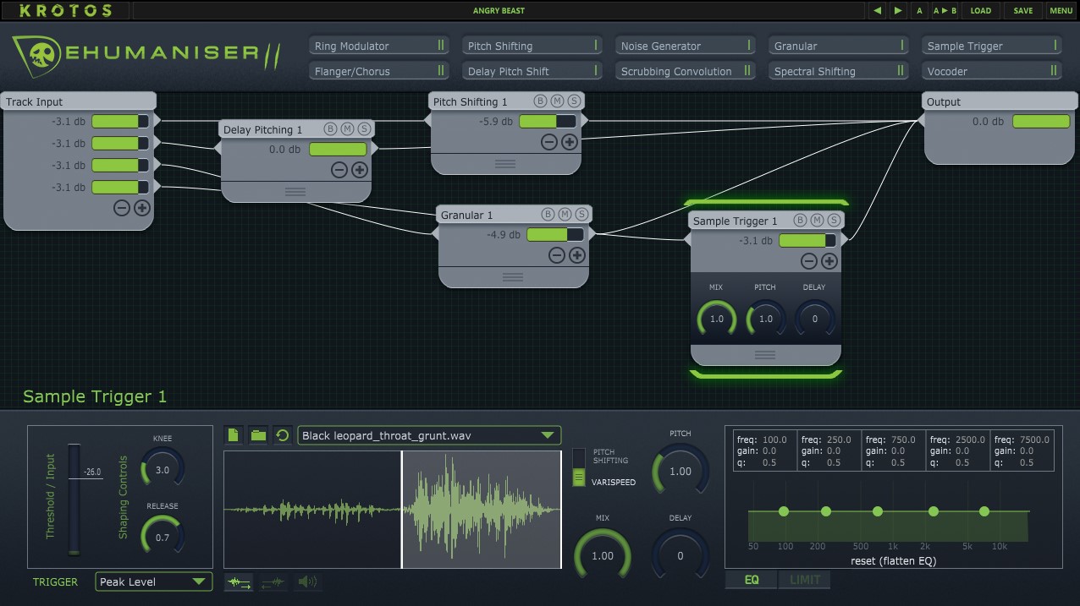The image size is (1080, 606).
Task: Select the reverse playback waveform icon
Action: 273,581
